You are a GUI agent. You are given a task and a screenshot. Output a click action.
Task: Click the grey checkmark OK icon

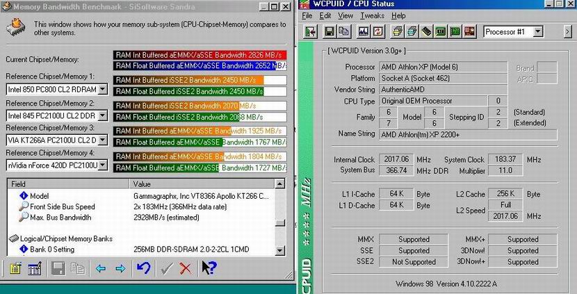[167, 268]
